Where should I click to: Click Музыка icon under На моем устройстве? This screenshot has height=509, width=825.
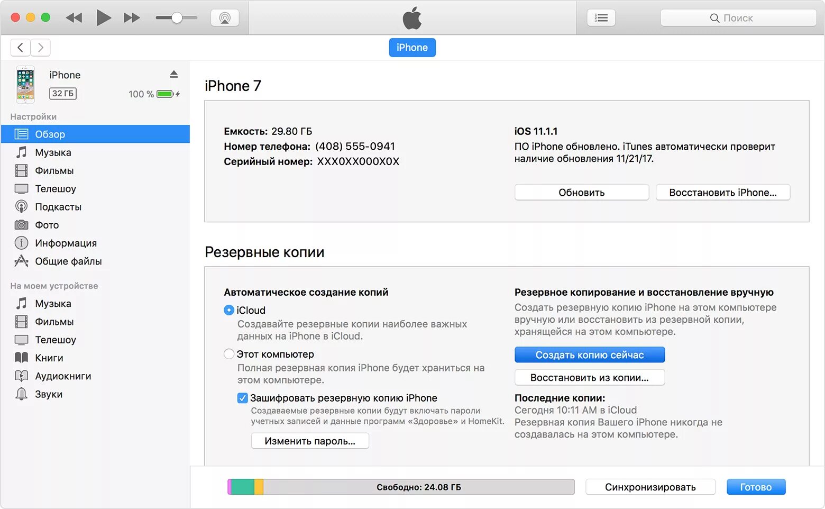point(21,303)
